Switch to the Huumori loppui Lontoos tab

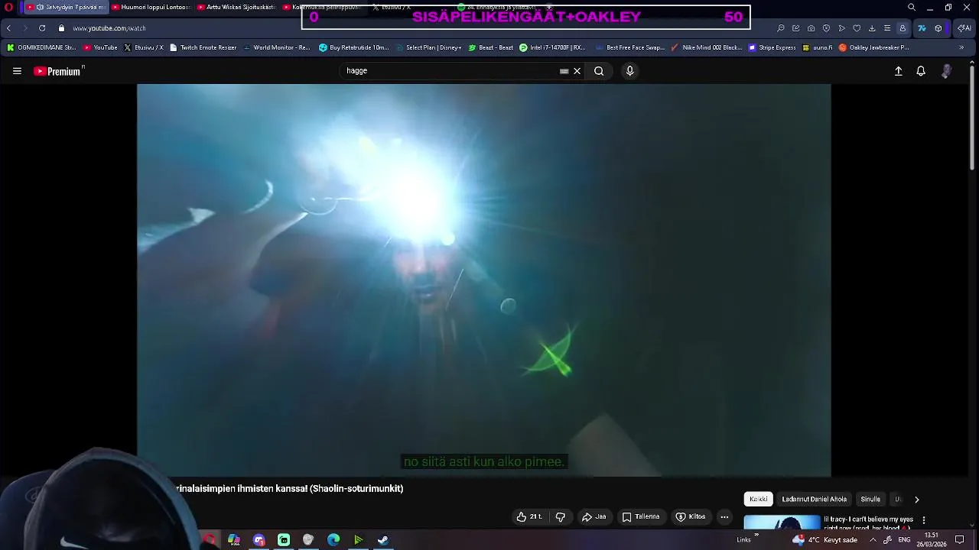151,8
